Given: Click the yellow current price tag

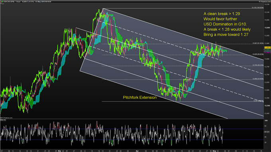Looking at the screenshot, I should click(x=267, y=48).
